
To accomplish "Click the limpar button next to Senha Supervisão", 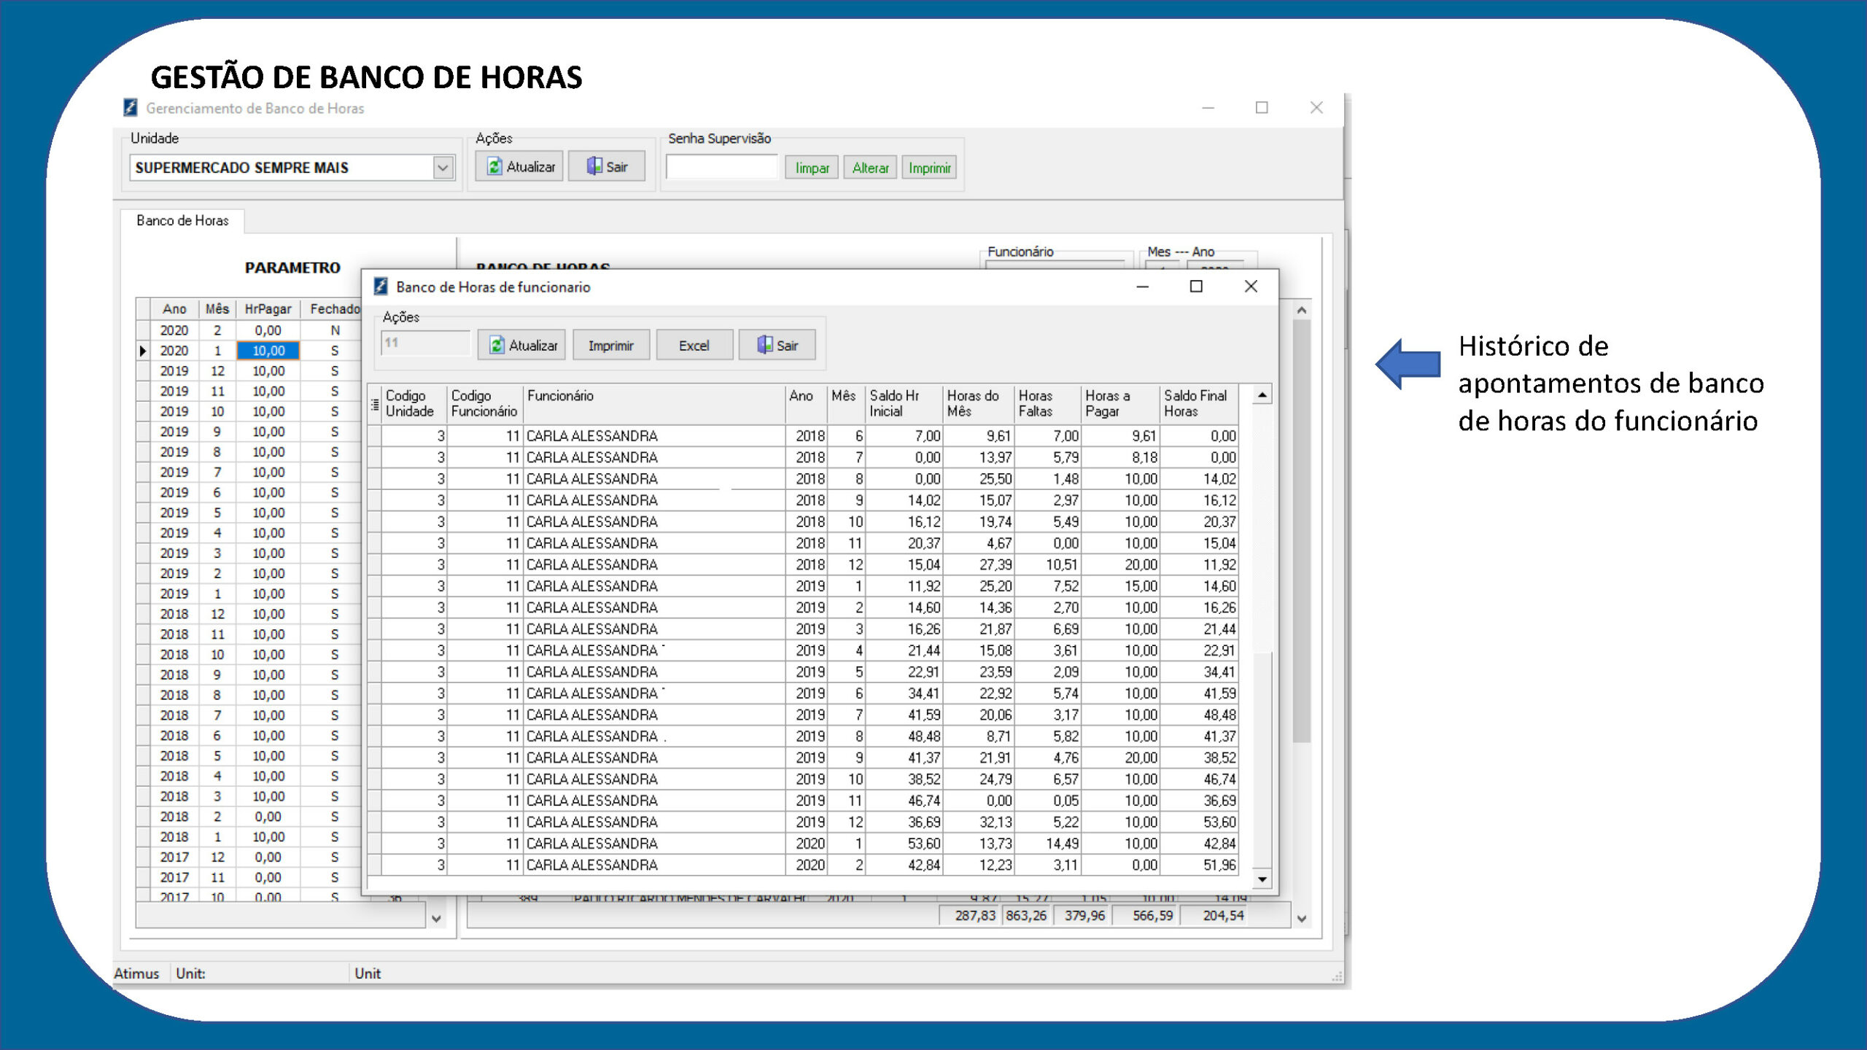I will [x=812, y=168].
